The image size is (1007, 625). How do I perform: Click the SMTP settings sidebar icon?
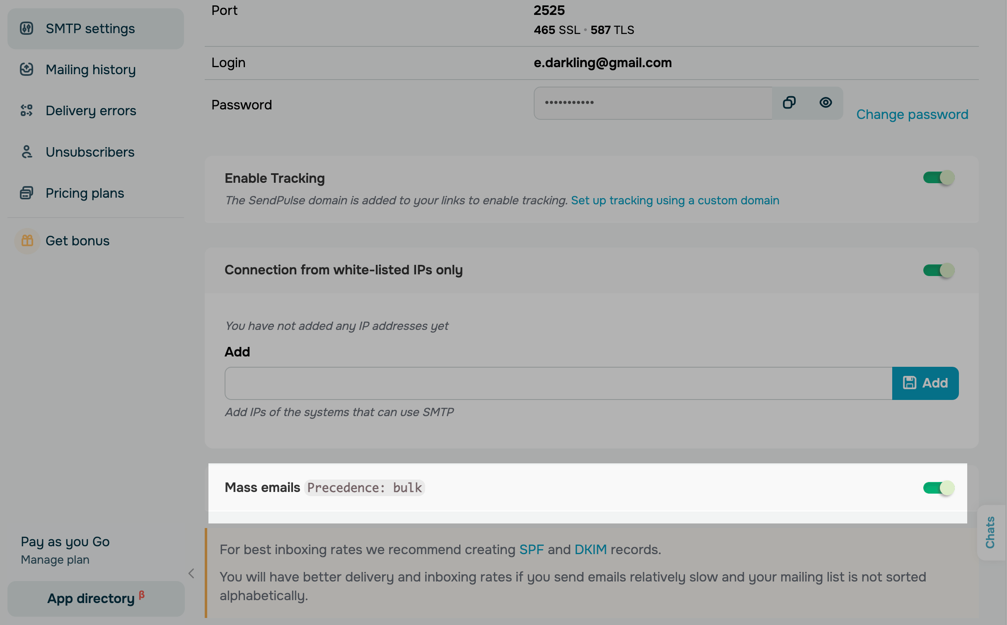(27, 29)
